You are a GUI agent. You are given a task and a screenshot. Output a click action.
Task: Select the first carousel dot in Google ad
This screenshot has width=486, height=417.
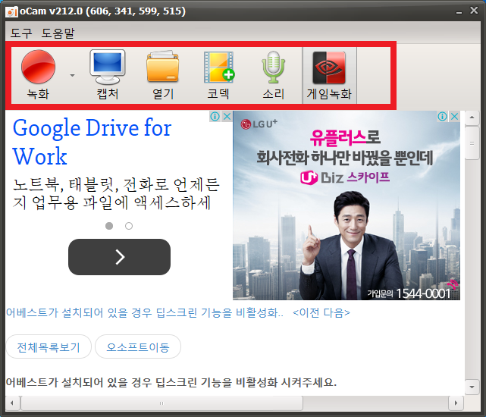pos(109,226)
